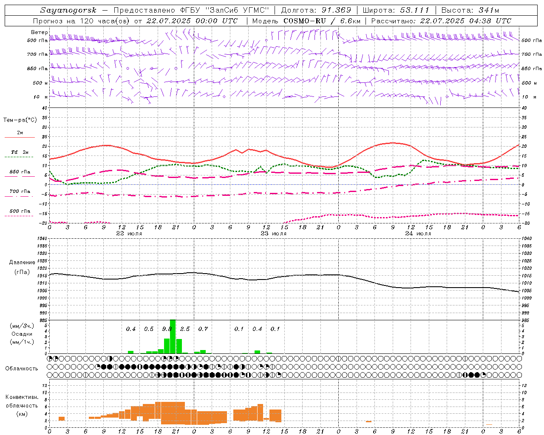Click the Рассчитано: 22.07.2025 04:38 UTC text
Screen dimensions: 544x435
pyautogui.click(x=441, y=21)
